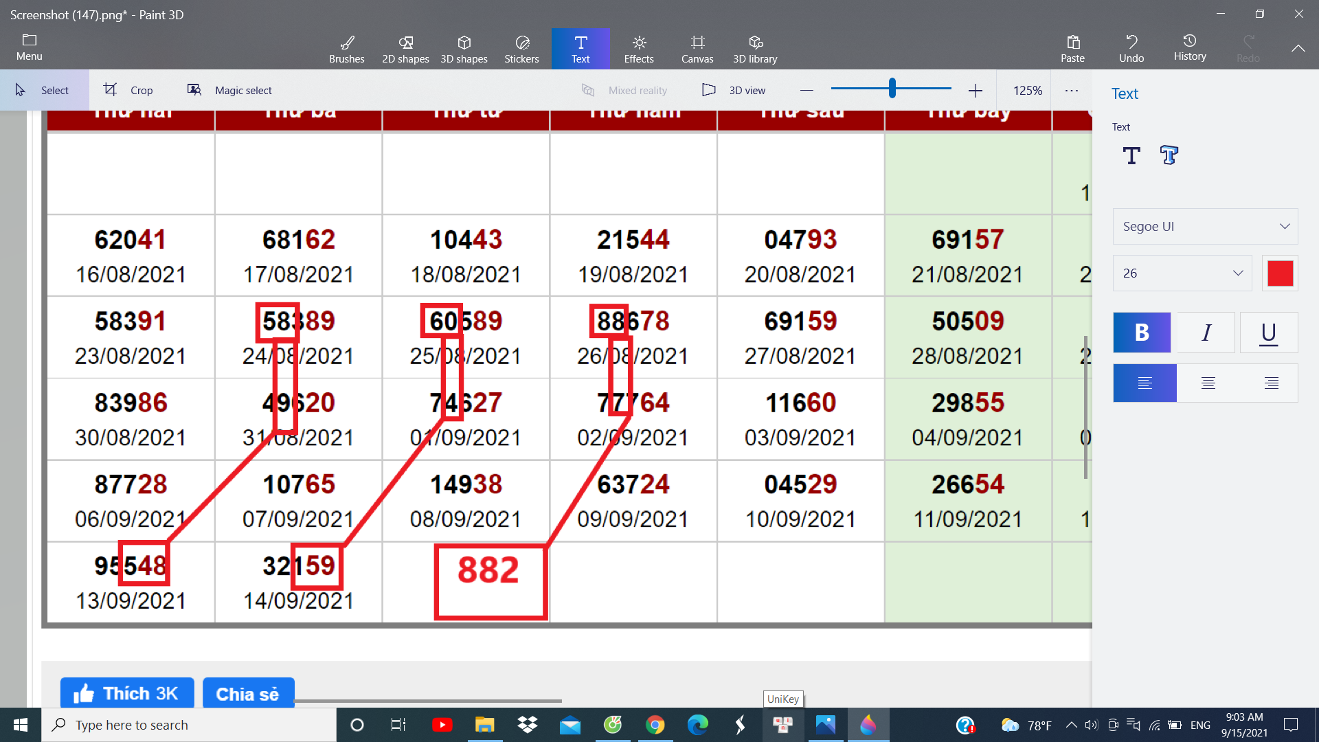
Task: Select the 2D text icon
Action: click(1131, 155)
